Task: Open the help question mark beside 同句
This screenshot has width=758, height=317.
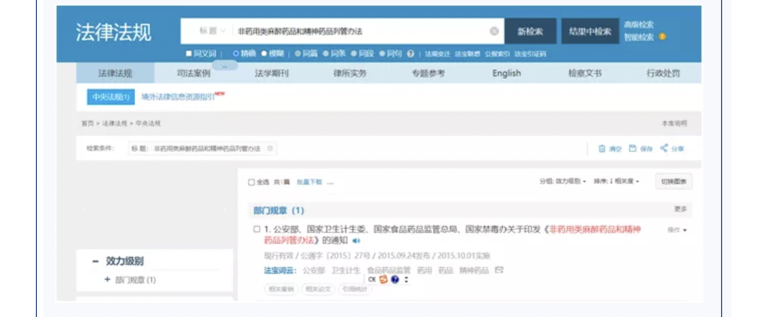Action: click(411, 54)
